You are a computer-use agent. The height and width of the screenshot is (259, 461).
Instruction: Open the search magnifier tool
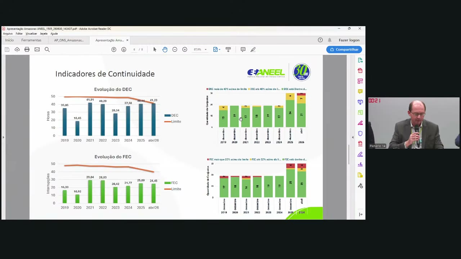47,49
